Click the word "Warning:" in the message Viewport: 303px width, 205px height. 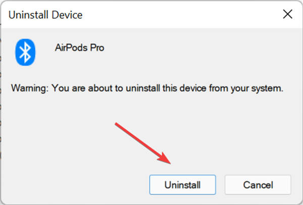coord(27,88)
